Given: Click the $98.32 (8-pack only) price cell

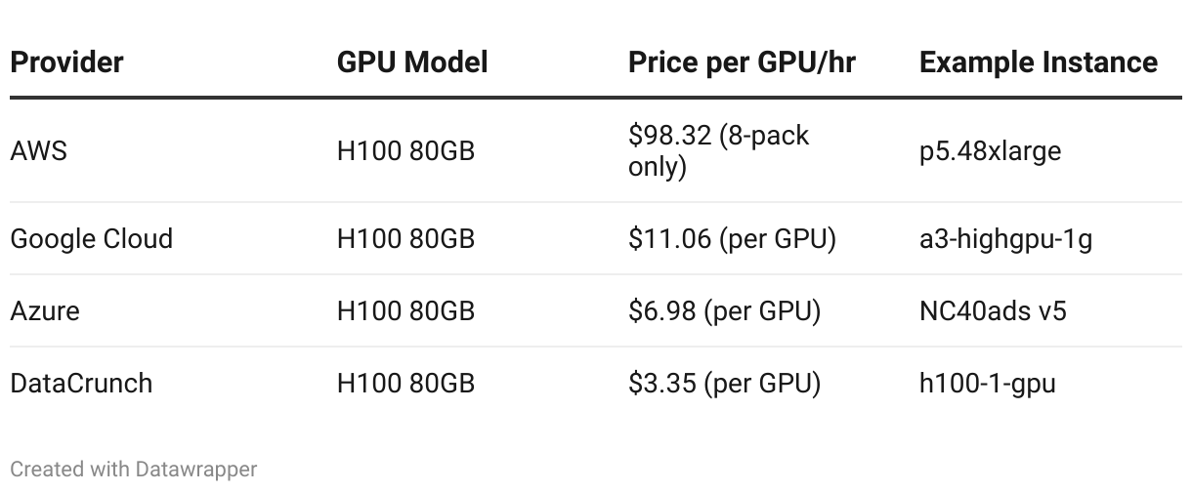Looking at the screenshot, I should tap(718, 151).
